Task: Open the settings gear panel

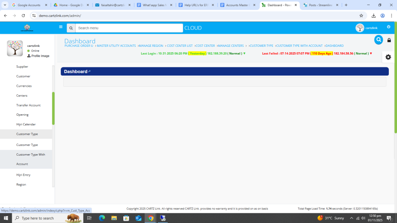Action: click(x=388, y=57)
